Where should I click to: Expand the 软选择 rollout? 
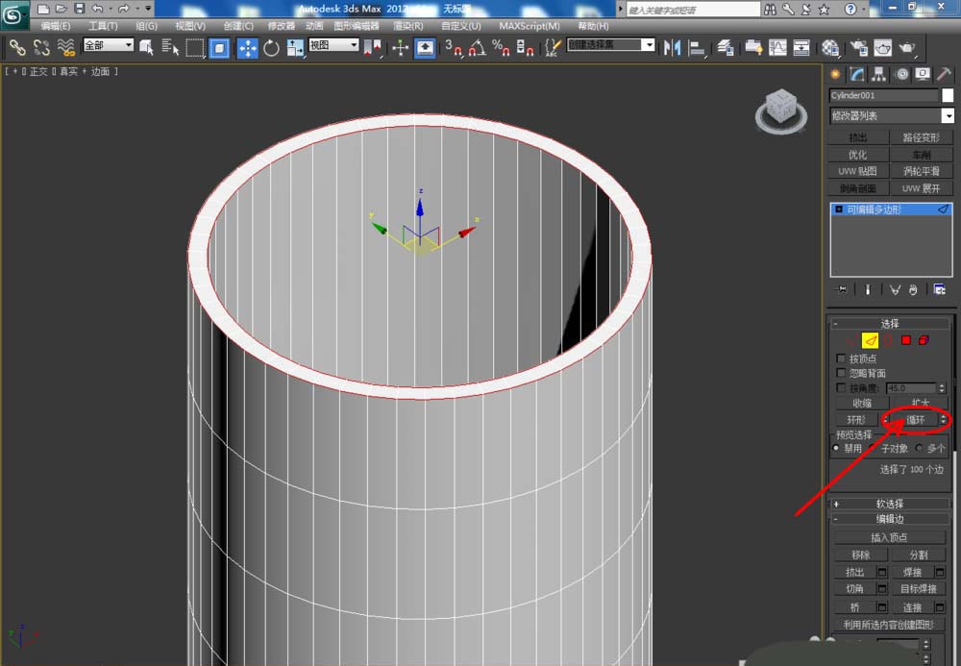[x=889, y=504]
